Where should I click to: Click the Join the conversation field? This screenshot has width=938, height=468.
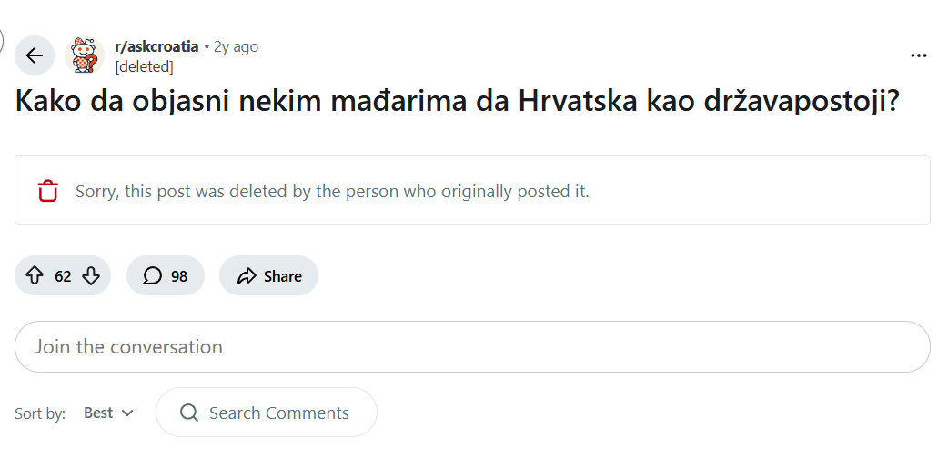tap(471, 347)
